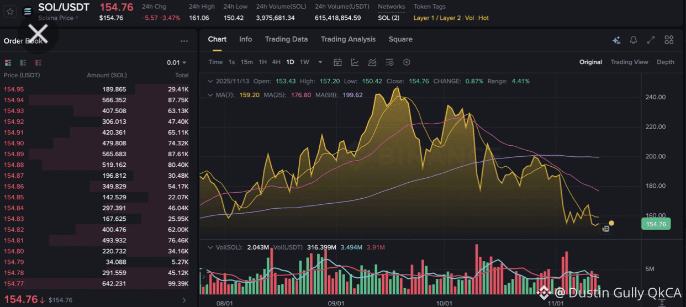Click the Solana coin logo icon
This screenshot has width=686, height=307.
point(28,12)
